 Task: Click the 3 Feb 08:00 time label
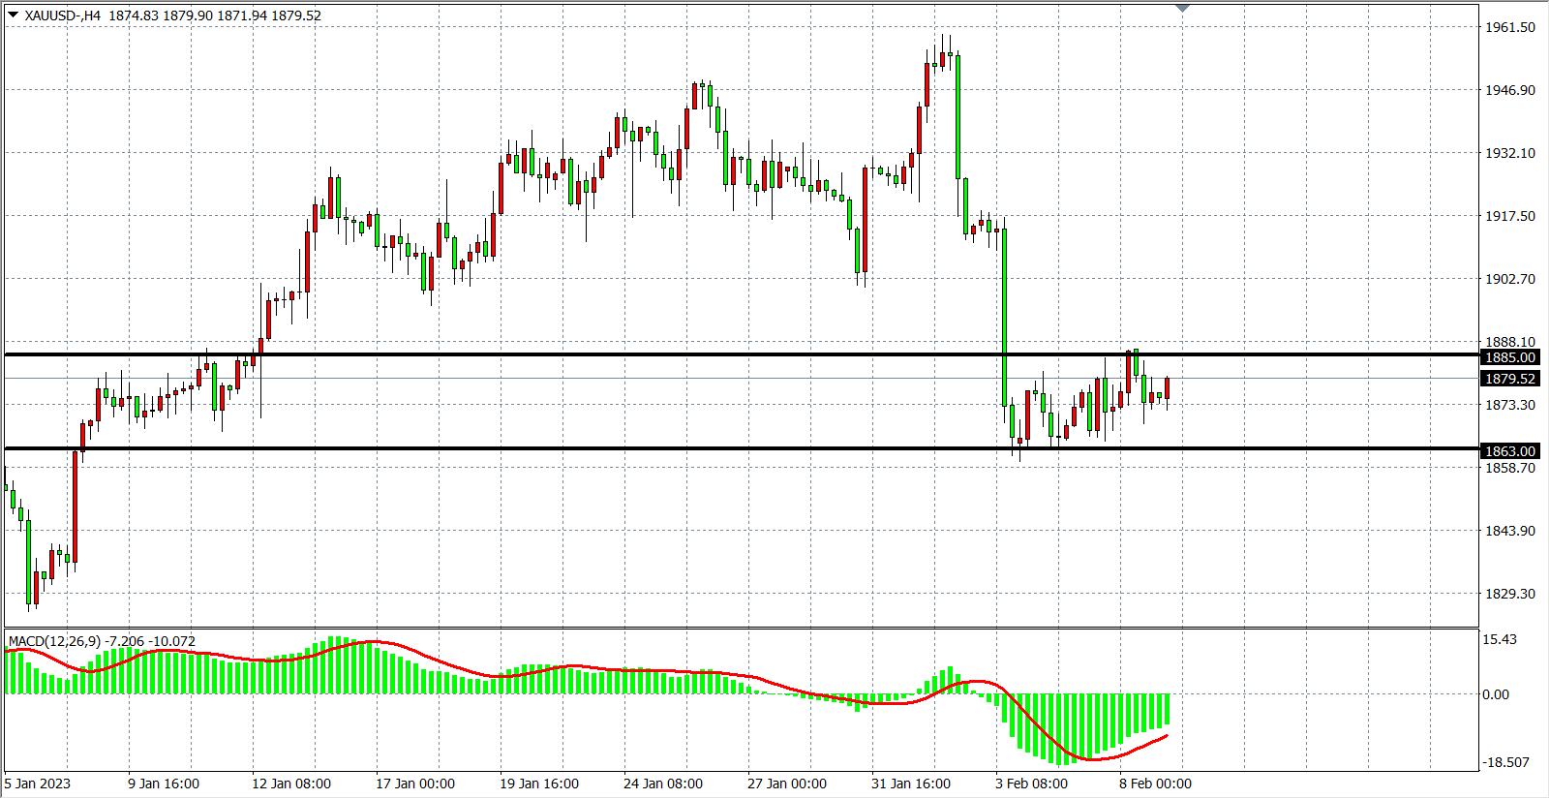(x=1031, y=784)
